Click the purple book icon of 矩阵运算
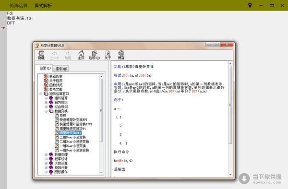This screenshot has width=288, height=189. [51, 98]
